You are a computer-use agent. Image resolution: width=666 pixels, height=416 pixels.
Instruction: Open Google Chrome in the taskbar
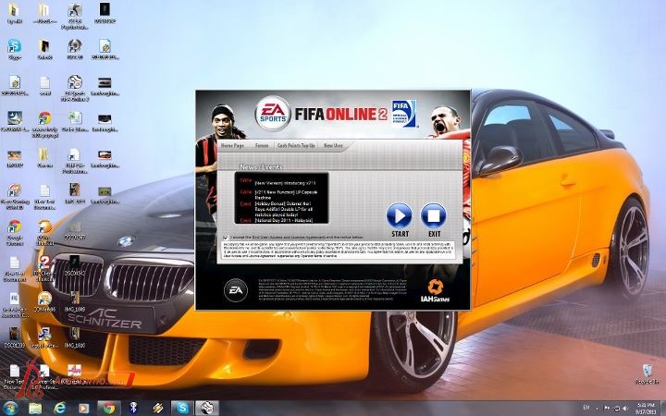point(108,407)
